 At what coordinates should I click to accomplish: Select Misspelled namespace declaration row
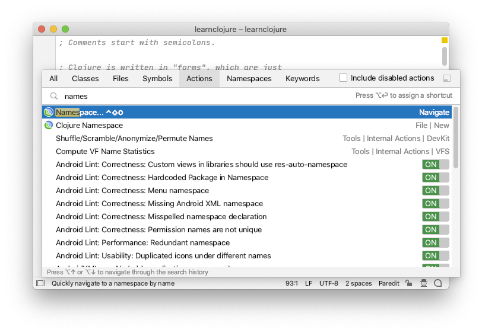[247, 217]
